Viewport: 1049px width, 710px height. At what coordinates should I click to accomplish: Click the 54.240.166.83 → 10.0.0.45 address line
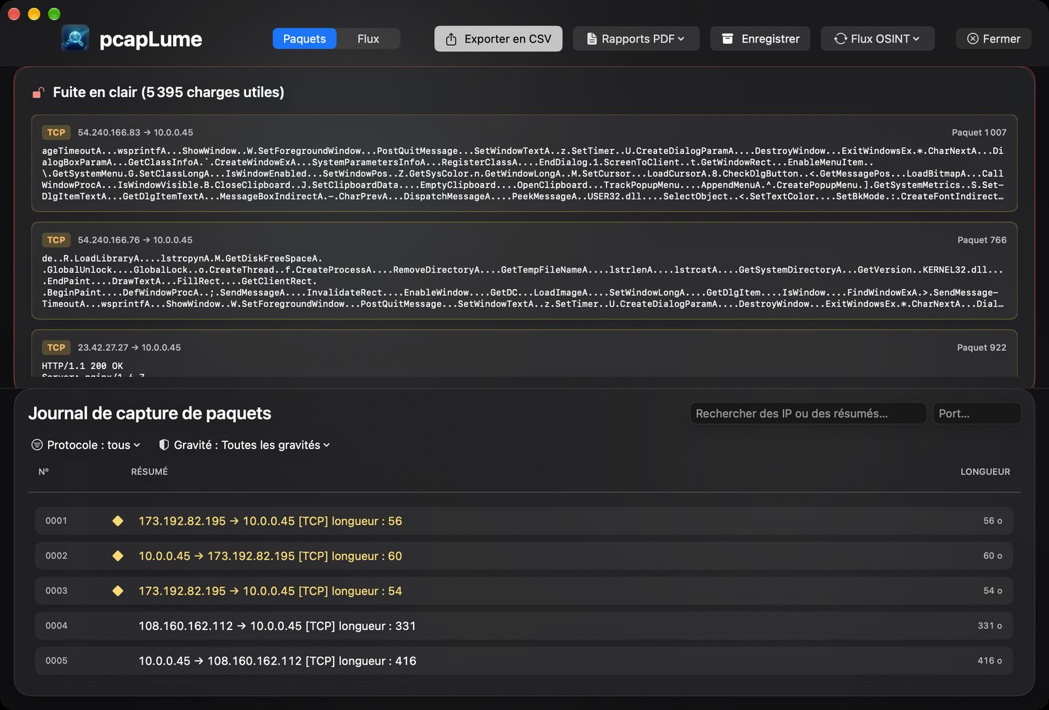point(135,132)
